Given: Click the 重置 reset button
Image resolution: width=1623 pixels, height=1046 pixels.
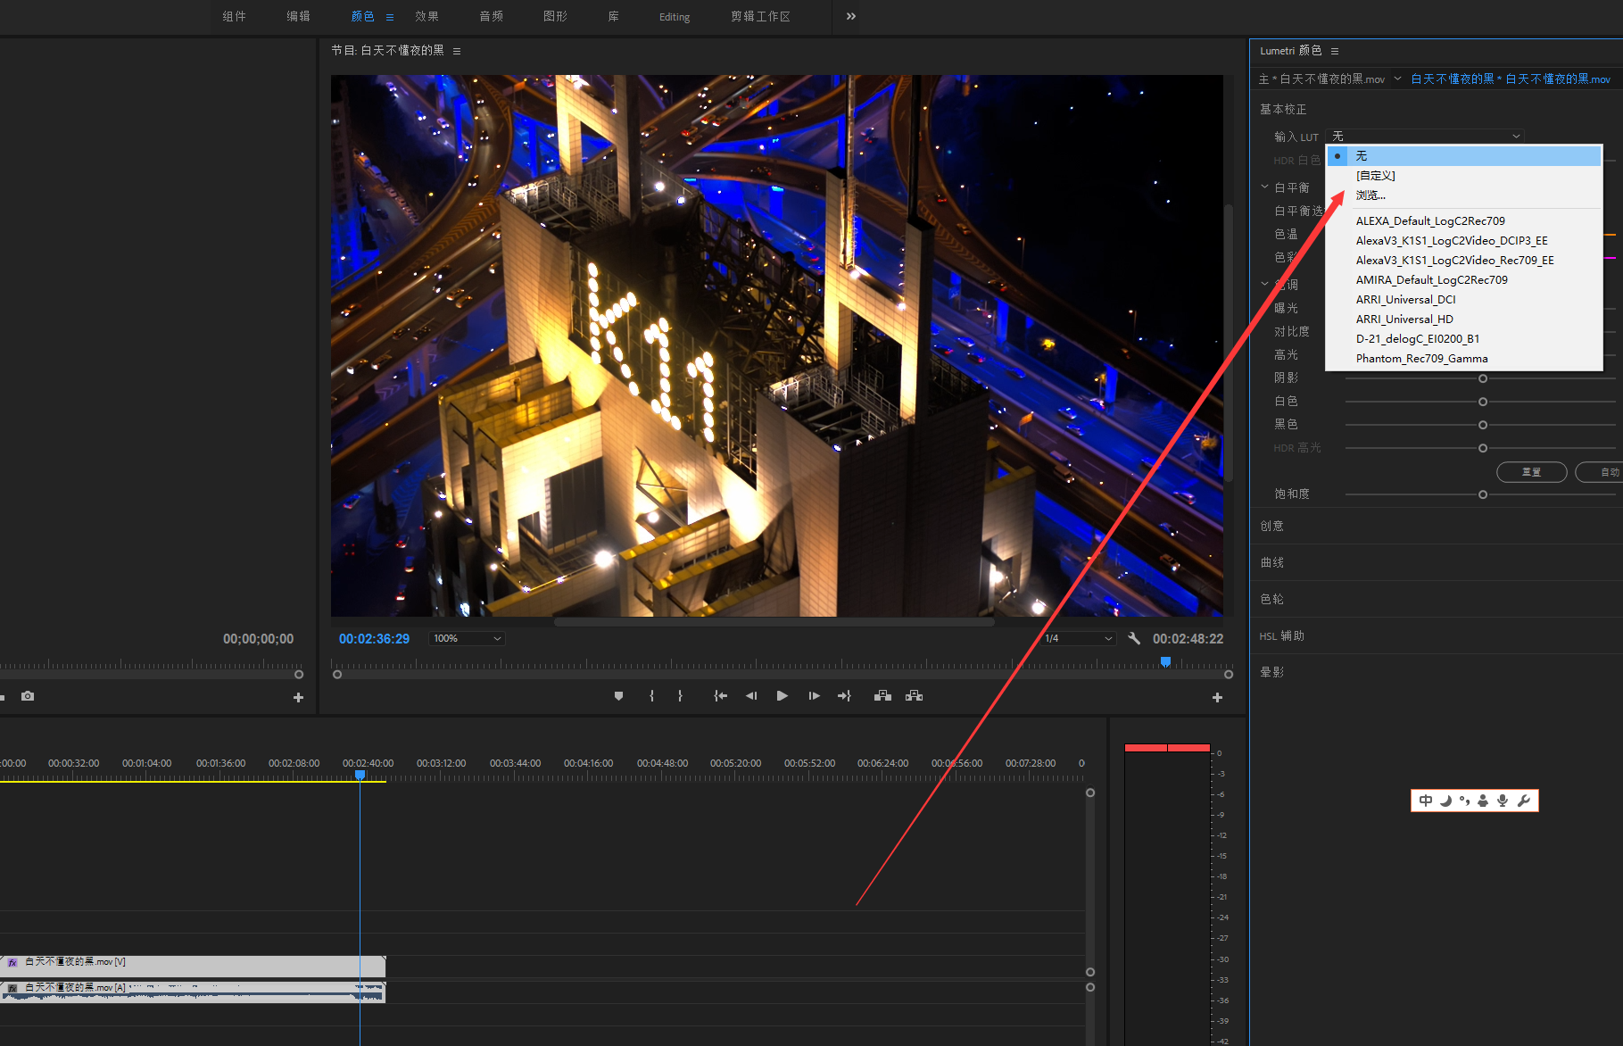Looking at the screenshot, I should tap(1531, 472).
